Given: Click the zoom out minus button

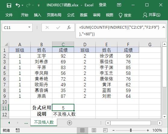Looking at the screenshot, I should (114, 130).
